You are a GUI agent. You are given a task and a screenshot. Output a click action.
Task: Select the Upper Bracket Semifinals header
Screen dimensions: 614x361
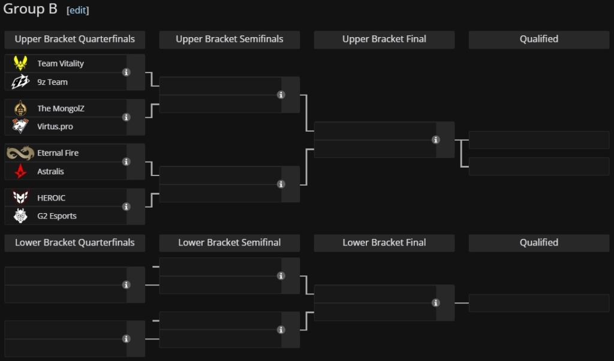tap(230, 40)
